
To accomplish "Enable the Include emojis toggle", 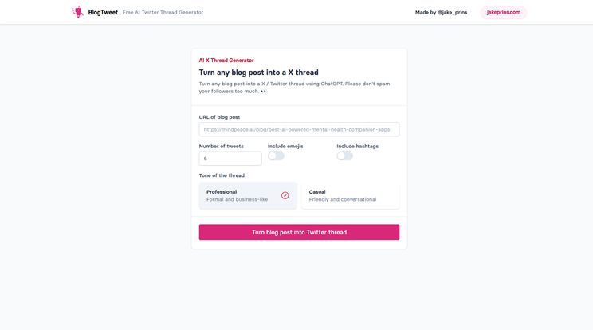I will [x=276, y=155].
